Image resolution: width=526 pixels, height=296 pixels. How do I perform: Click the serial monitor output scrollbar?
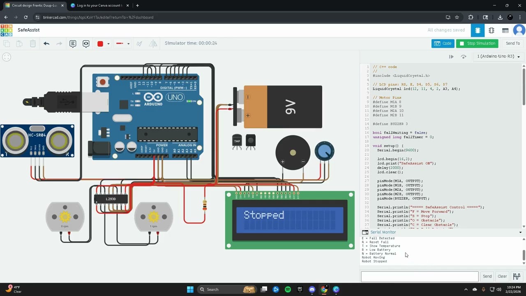pos(524,255)
